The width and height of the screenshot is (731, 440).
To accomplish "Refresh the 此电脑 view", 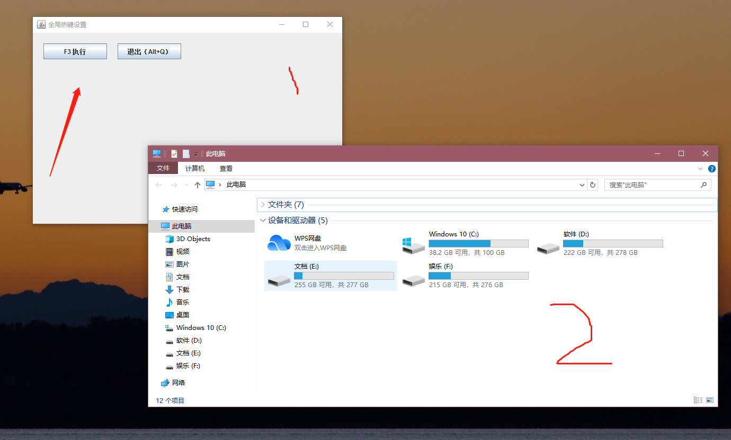I will point(592,185).
